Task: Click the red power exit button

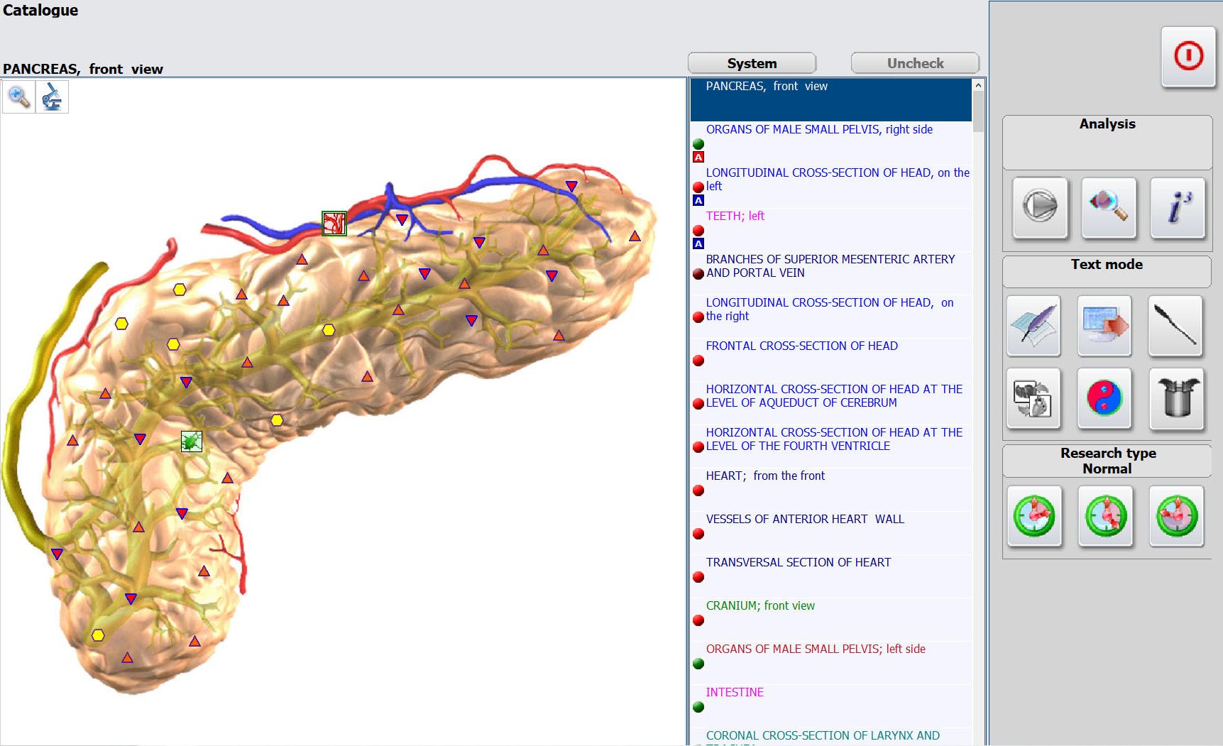Action: click(x=1188, y=57)
